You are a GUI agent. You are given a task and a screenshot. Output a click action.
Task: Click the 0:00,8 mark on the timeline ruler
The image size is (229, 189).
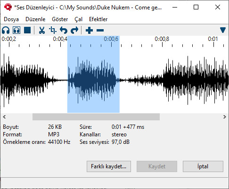point(162,39)
